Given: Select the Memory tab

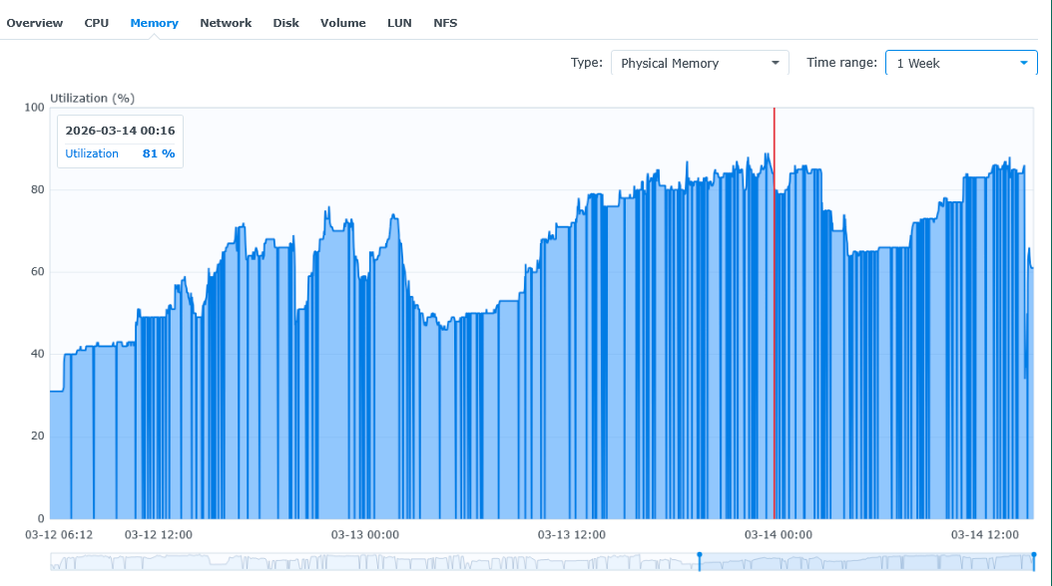Looking at the screenshot, I should (x=155, y=23).
